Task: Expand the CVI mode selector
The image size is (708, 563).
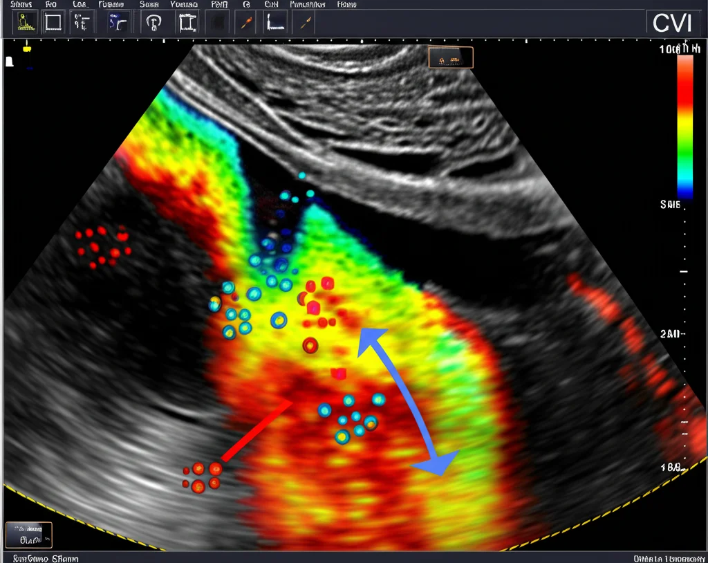Action: point(674,22)
